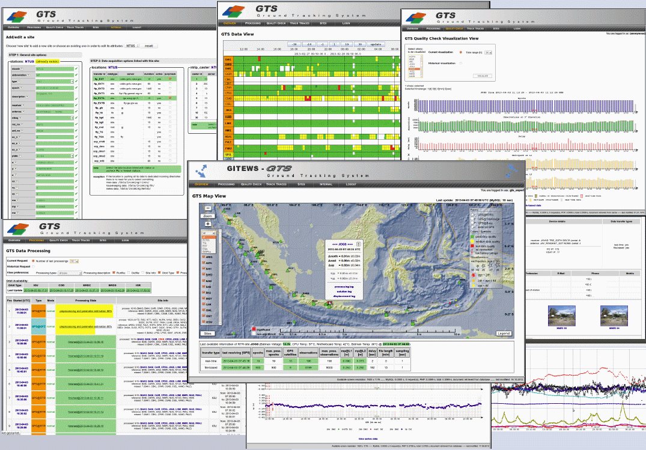
Task: Open the NTUS site selection dropdown
Action: [132, 46]
